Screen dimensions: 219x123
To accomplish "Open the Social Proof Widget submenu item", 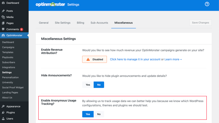I will tap(13, 87).
